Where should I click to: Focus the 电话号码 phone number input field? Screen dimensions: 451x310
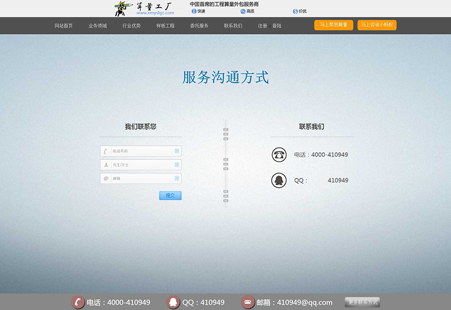coord(142,151)
